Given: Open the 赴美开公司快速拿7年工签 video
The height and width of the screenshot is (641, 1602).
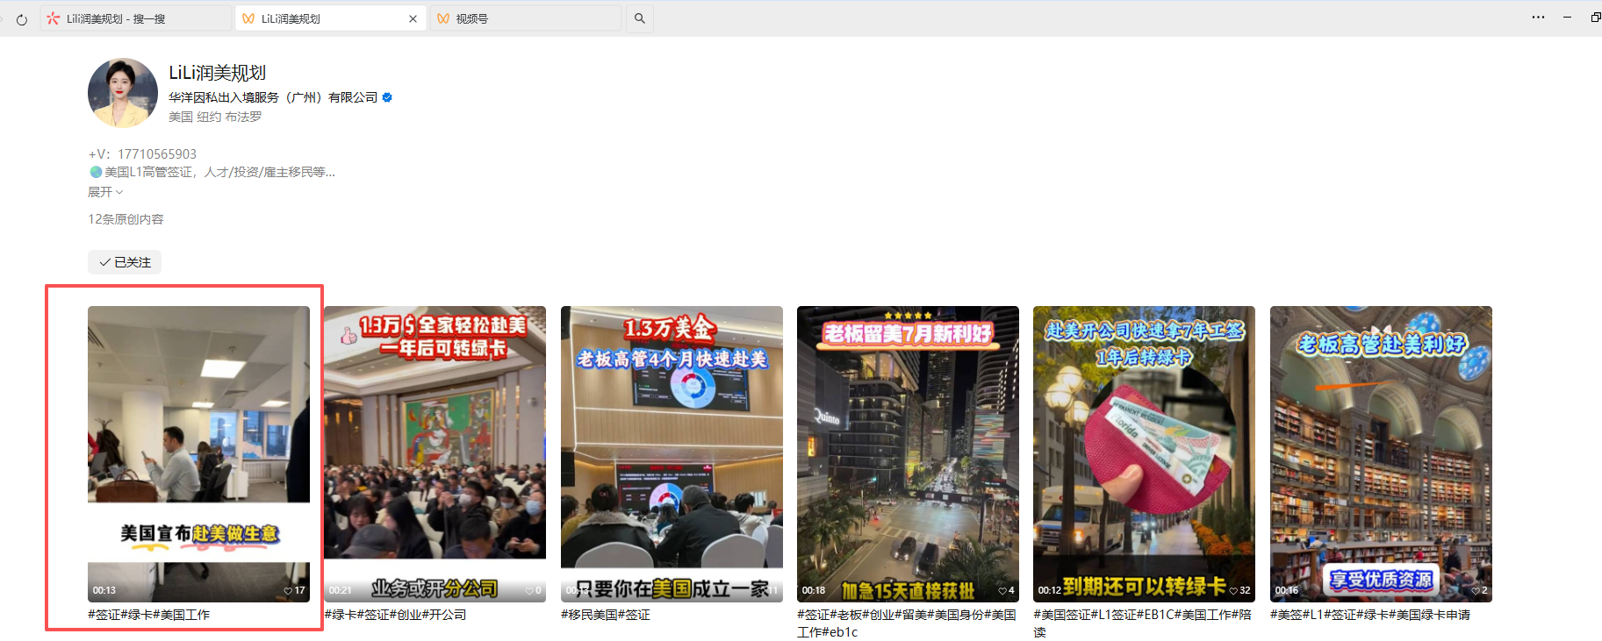Looking at the screenshot, I should click(1144, 453).
